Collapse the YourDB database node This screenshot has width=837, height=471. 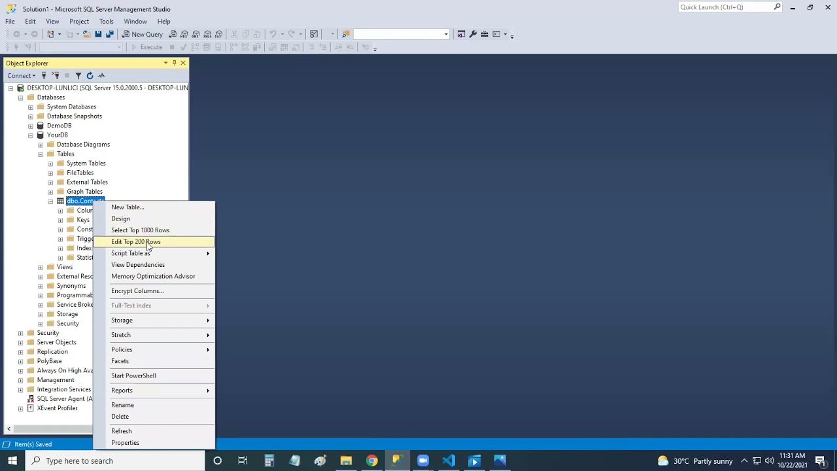click(31, 135)
